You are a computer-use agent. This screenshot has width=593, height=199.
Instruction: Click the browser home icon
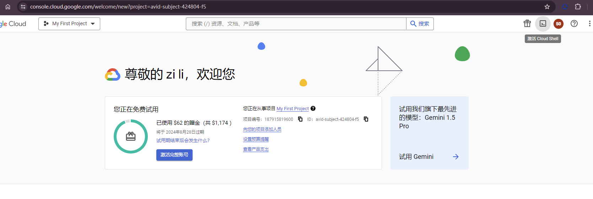coord(8,7)
